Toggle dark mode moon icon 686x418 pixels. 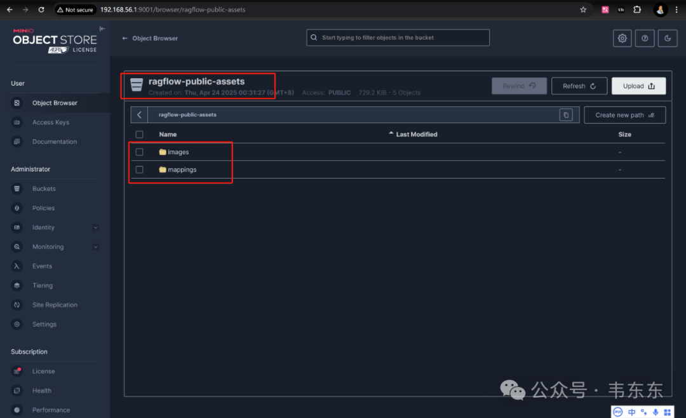tap(668, 38)
